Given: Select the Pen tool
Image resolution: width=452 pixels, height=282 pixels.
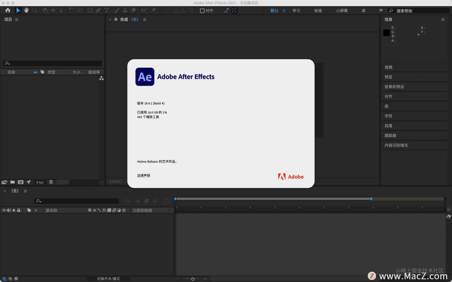Looking at the screenshot, I should pos(98,10).
